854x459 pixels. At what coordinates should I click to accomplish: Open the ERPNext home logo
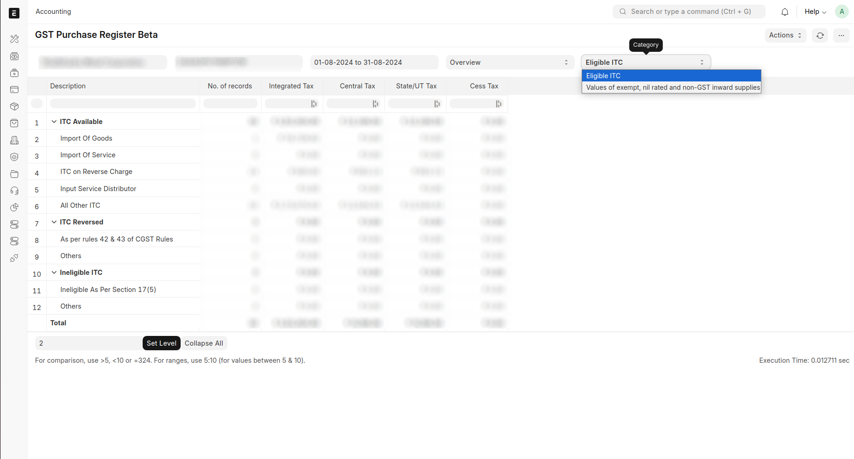[x=14, y=13]
